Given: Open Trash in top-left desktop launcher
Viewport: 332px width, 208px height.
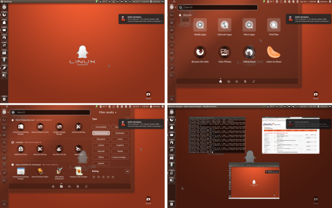Looking at the screenshot, I should (4, 99).
